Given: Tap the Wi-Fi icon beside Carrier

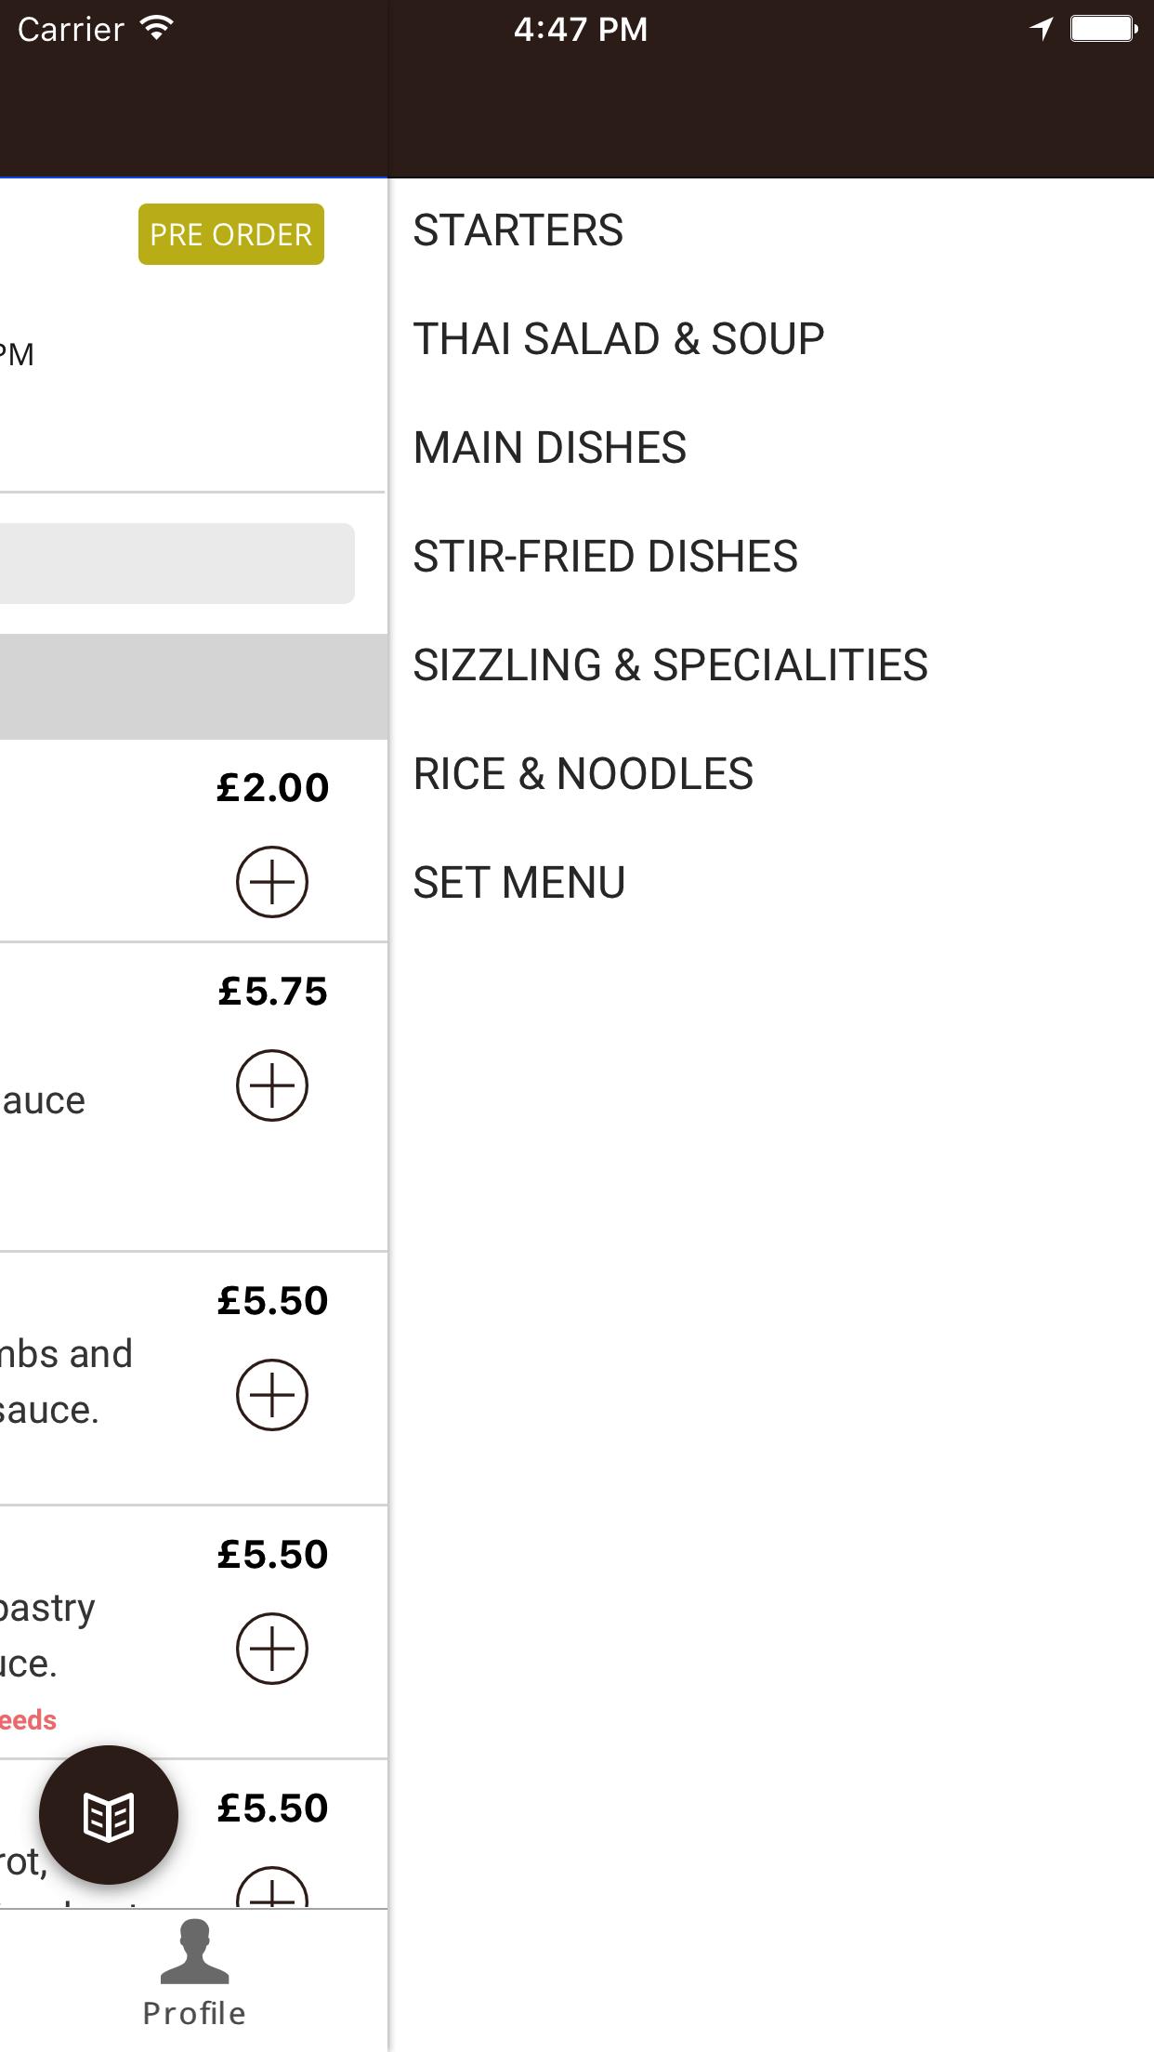Looking at the screenshot, I should tap(157, 29).
